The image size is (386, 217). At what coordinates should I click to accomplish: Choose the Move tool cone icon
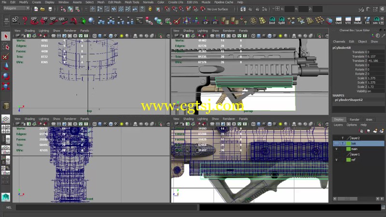pos(6,67)
